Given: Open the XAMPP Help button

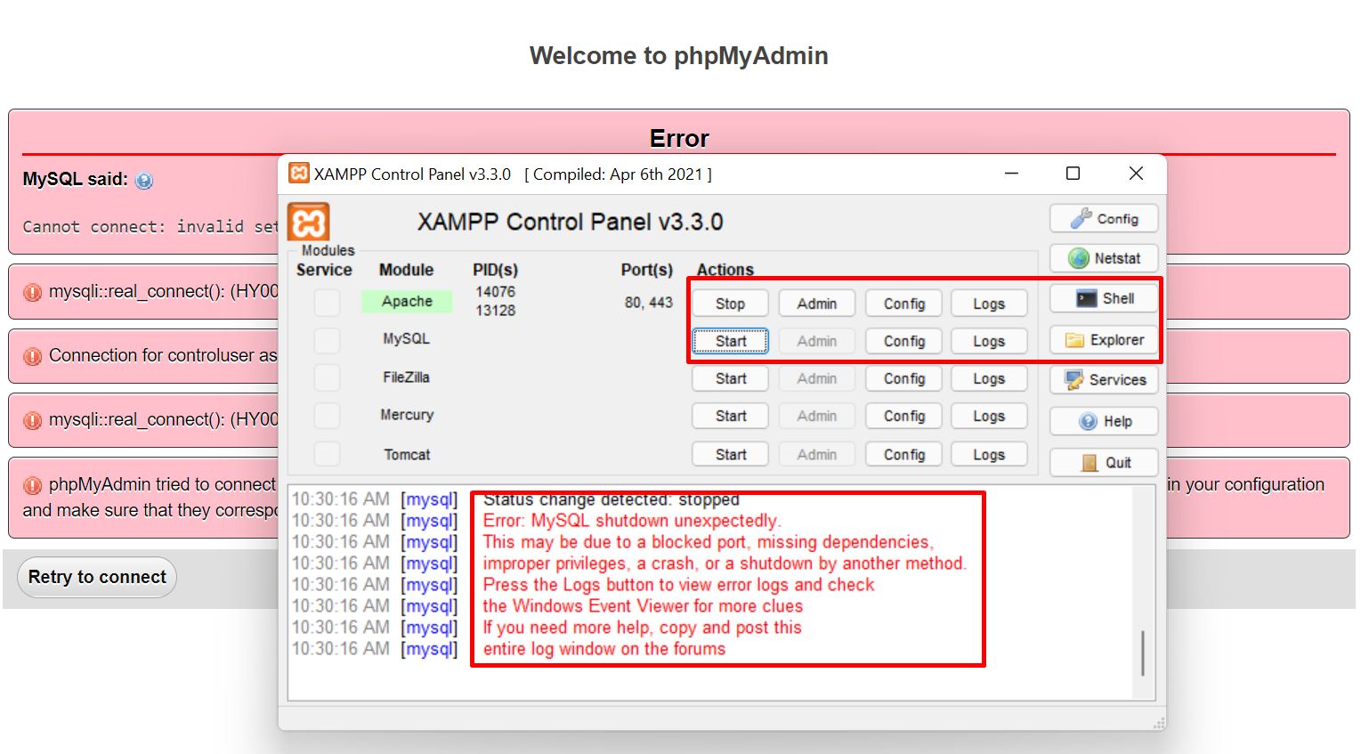Looking at the screenshot, I should (1104, 421).
